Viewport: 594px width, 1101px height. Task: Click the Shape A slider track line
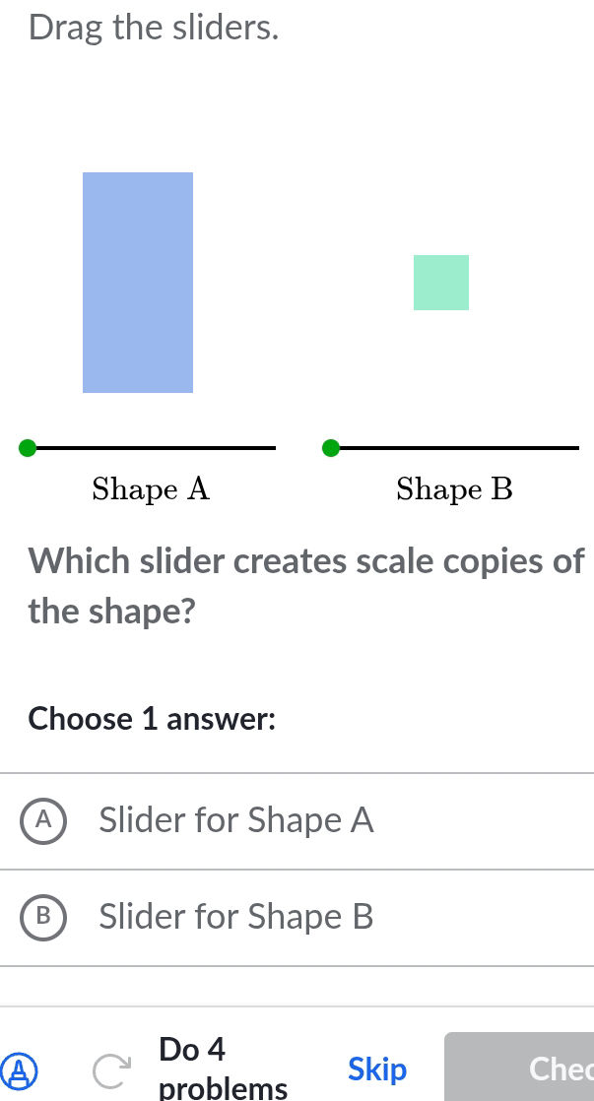tap(158, 448)
